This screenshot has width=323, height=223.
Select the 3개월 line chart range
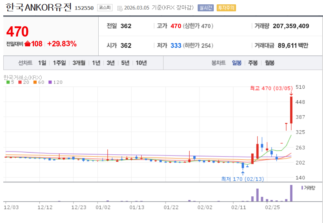click(x=79, y=63)
